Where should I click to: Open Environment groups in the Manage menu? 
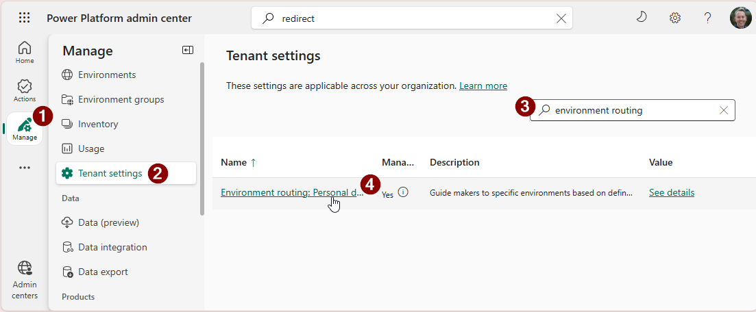121,100
